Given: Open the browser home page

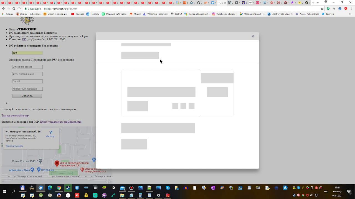Looking at the screenshot, I should click(19, 9).
